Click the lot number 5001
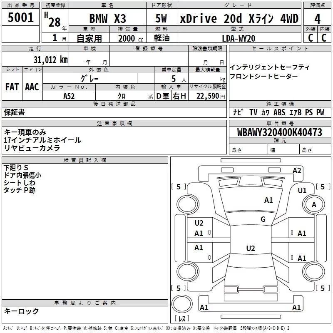Screen dimensions: 333x333 coord(20,17)
